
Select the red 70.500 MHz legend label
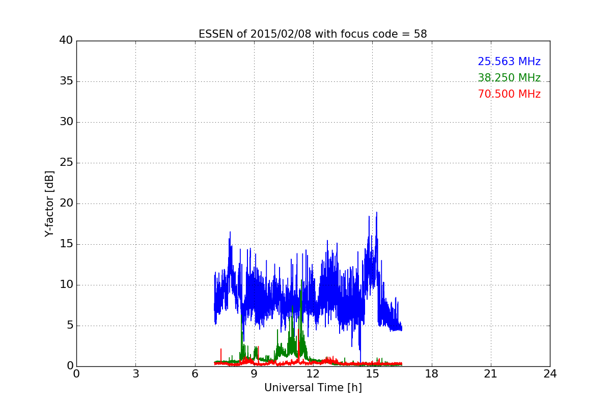(509, 94)
